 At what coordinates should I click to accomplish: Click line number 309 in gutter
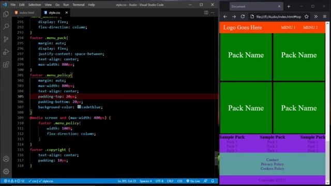21,118
